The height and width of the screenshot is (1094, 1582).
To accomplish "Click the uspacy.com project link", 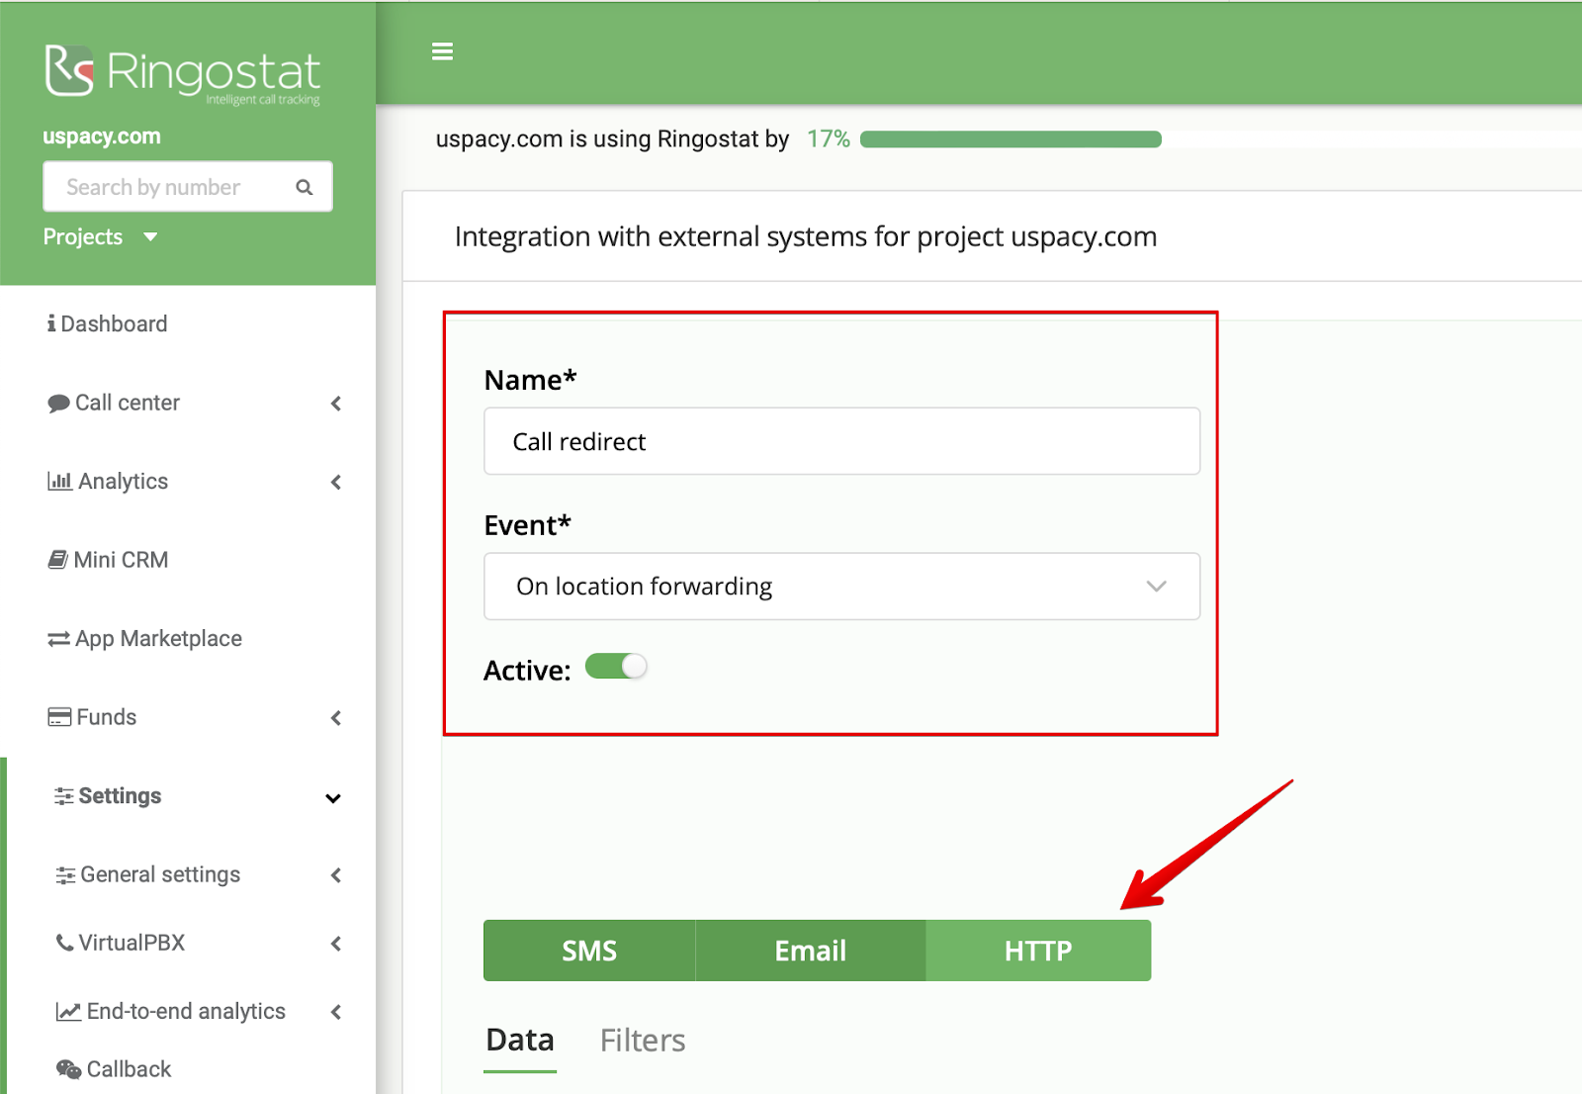I will 102,137.
